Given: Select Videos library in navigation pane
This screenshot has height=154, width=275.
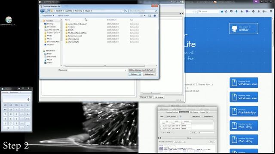Looking at the screenshot, I should pyautogui.click(x=50, y=63).
